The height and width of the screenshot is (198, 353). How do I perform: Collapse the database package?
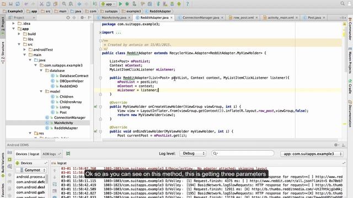[x=41, y=70]
